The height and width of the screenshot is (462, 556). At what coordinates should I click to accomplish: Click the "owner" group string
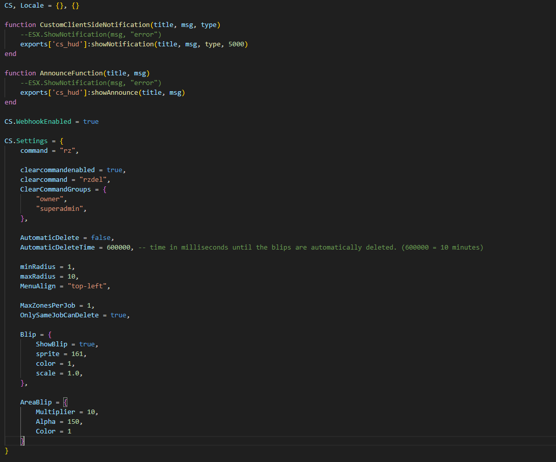[x=49, y=199]
